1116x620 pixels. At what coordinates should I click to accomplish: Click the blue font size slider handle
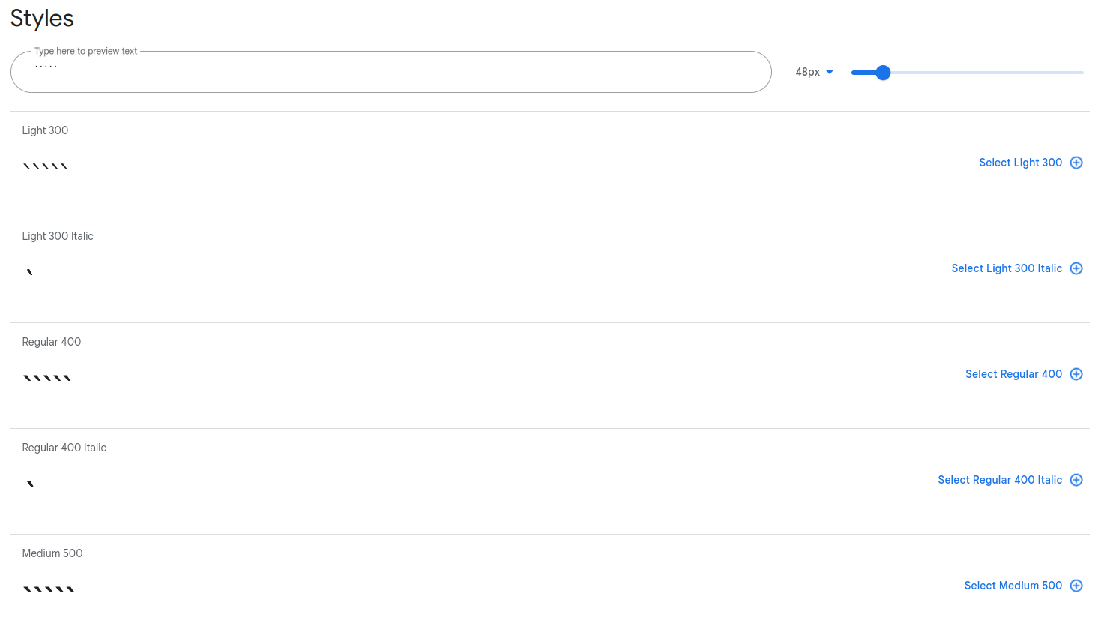882,73
